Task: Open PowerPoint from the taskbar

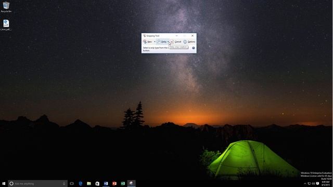Action: click(x=114, y=183)
